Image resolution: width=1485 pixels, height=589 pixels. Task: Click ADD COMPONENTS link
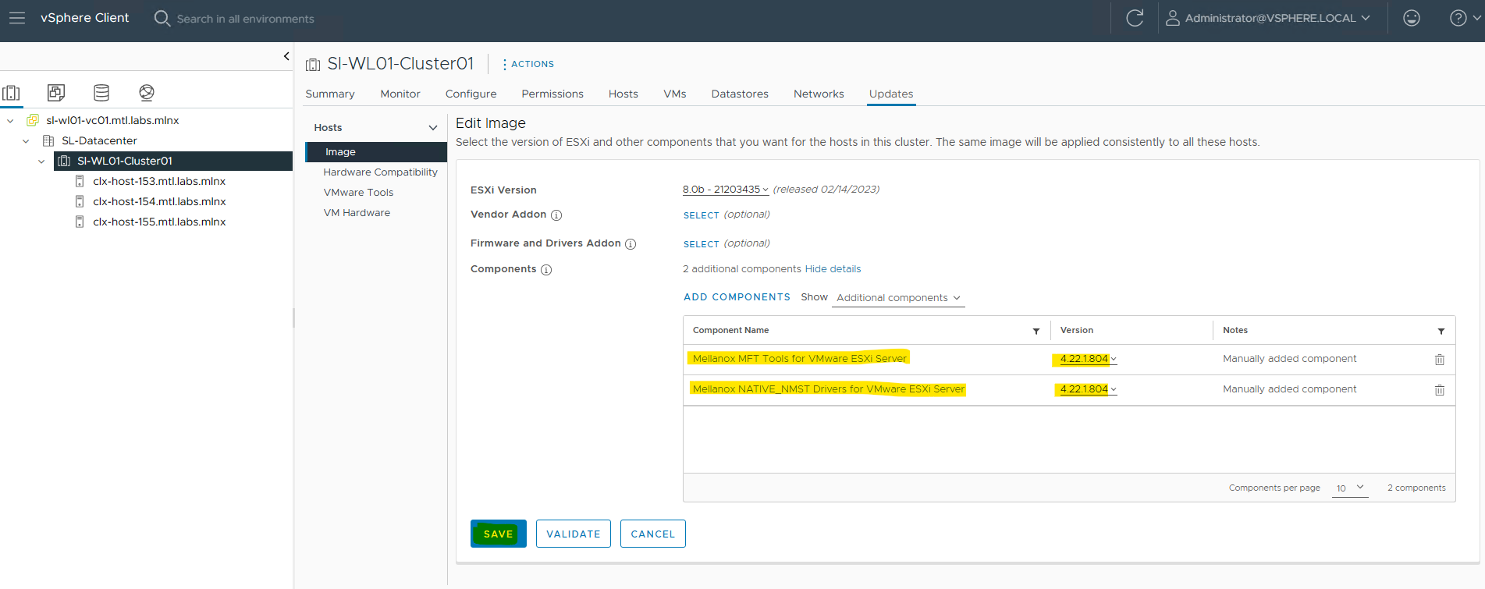[737, 297]
